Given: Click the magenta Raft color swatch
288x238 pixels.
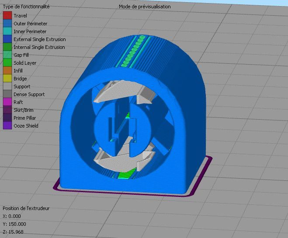Looking at the screenshot, I should [7, 102].
